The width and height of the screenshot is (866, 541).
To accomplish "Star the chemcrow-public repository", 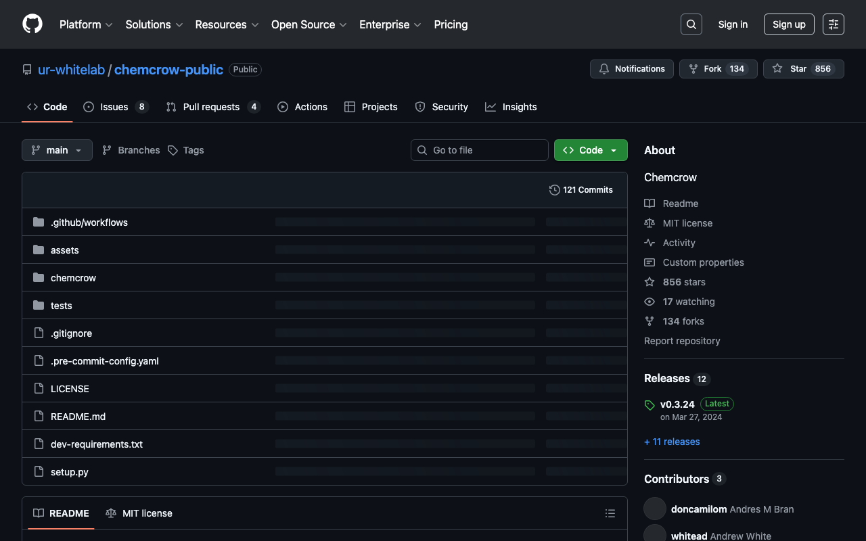I will pyautogui.click(x=803, y=69).
